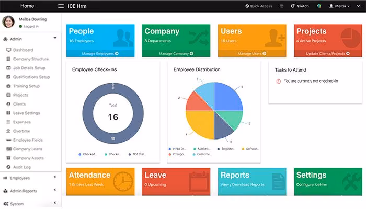The height and width of the screenshot is (209, 366).
Task: Toggle the IT Supp... legend entry
Action: (x=177, y=154)
